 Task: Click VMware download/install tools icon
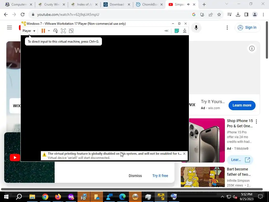tap(185, 31)
